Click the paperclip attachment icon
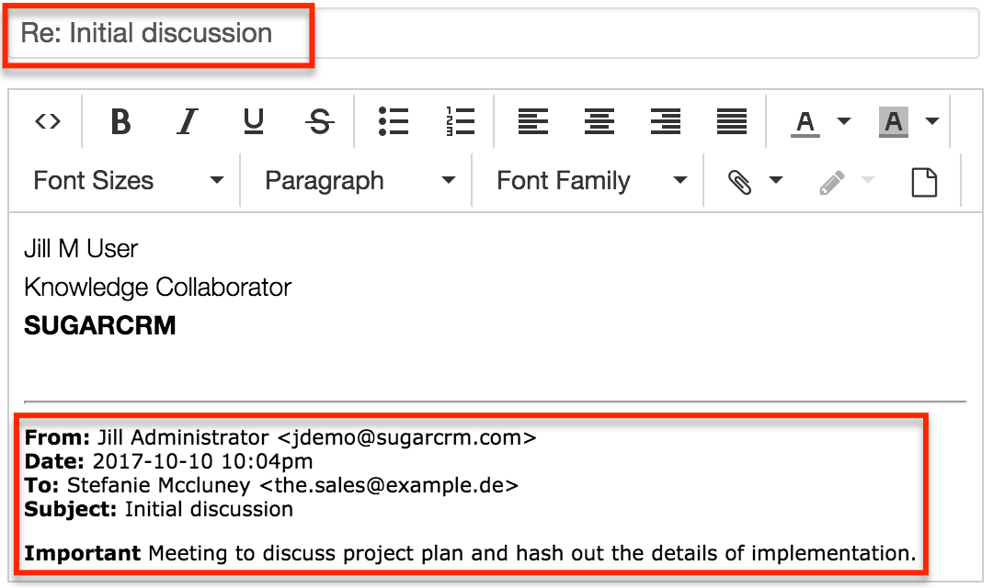 [739, 182]
